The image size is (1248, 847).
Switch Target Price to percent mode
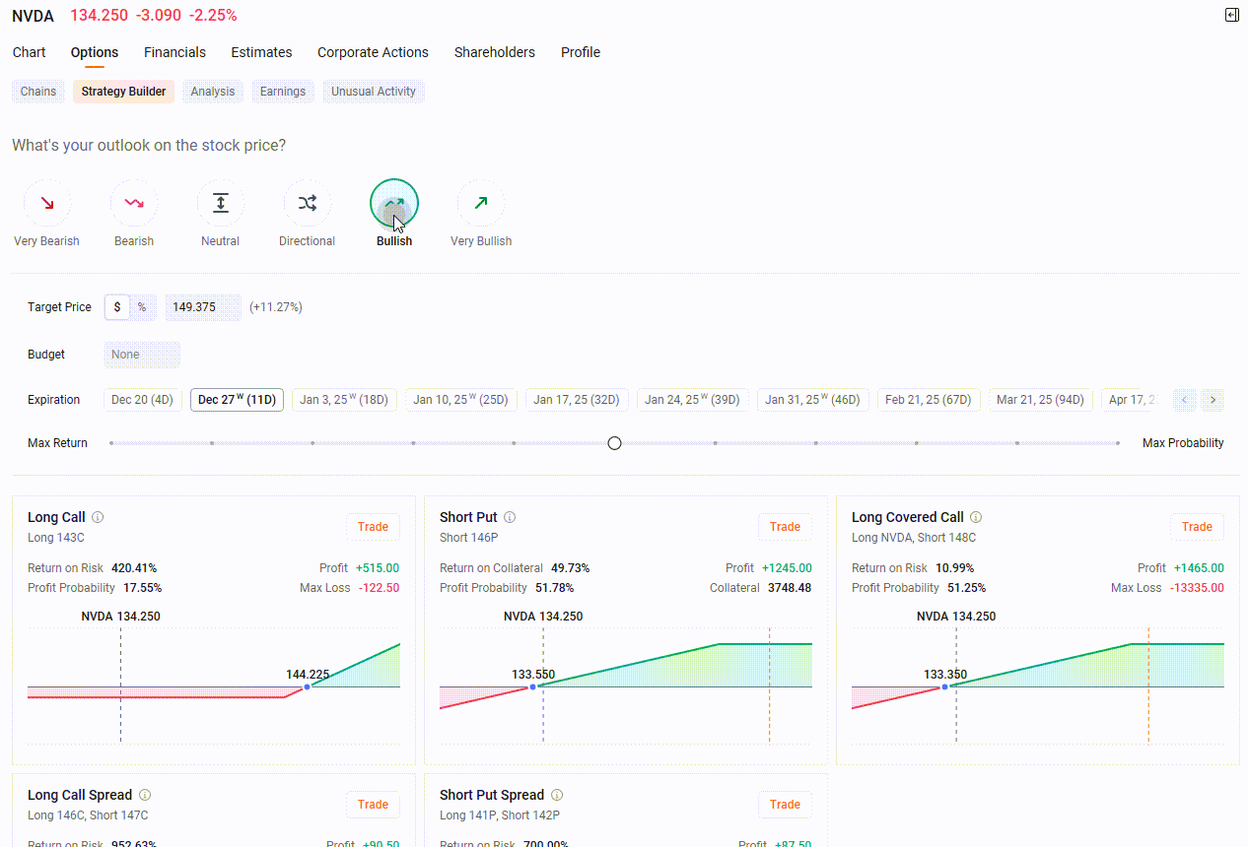(141, 306)
